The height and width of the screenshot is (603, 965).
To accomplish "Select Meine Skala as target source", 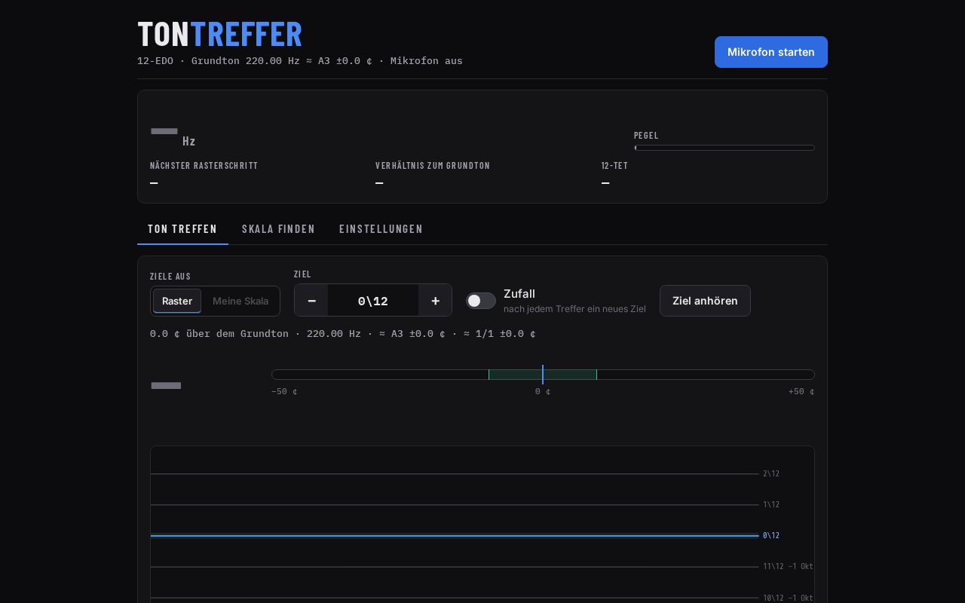I will coord(240,301).
